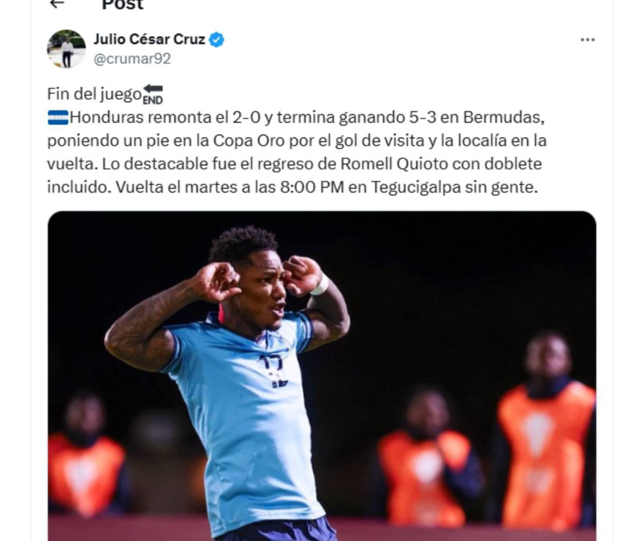Click the player's white wristband in the photo
This screenshot has width=620, height=541.
point(320,285)
